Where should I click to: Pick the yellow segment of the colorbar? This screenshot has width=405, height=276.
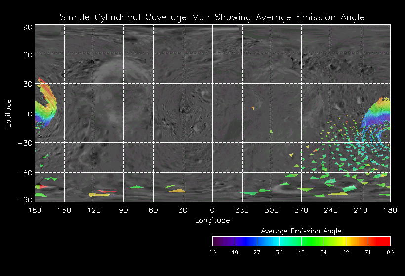(x=340, y=241)
